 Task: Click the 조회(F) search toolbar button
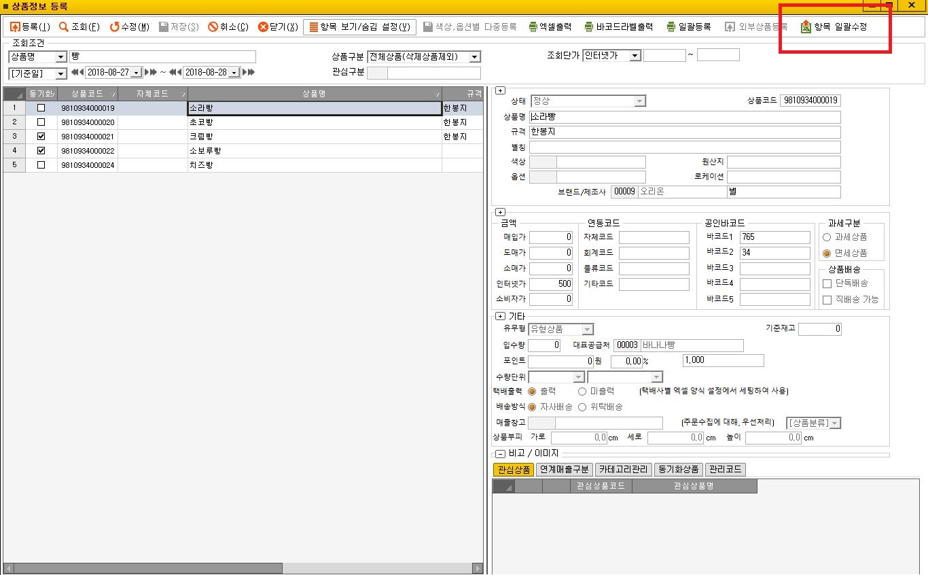pos(79,27)
